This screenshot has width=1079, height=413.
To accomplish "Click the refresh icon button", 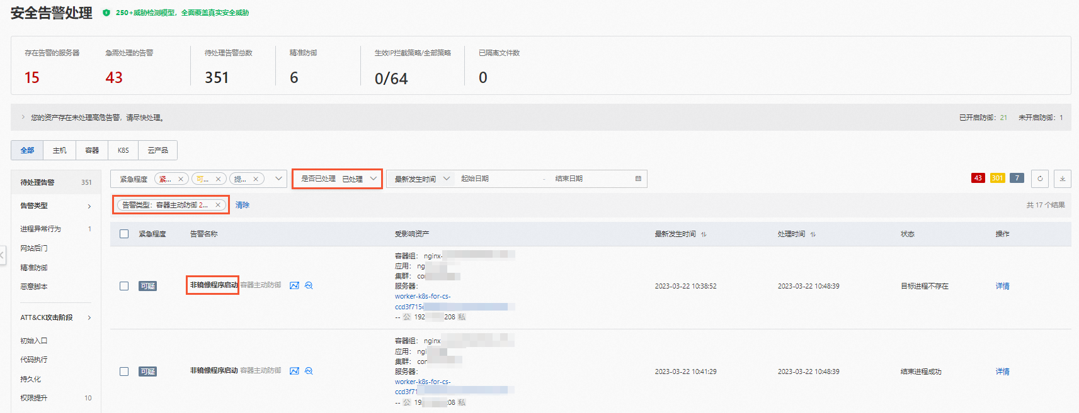I will [1040, 179].
